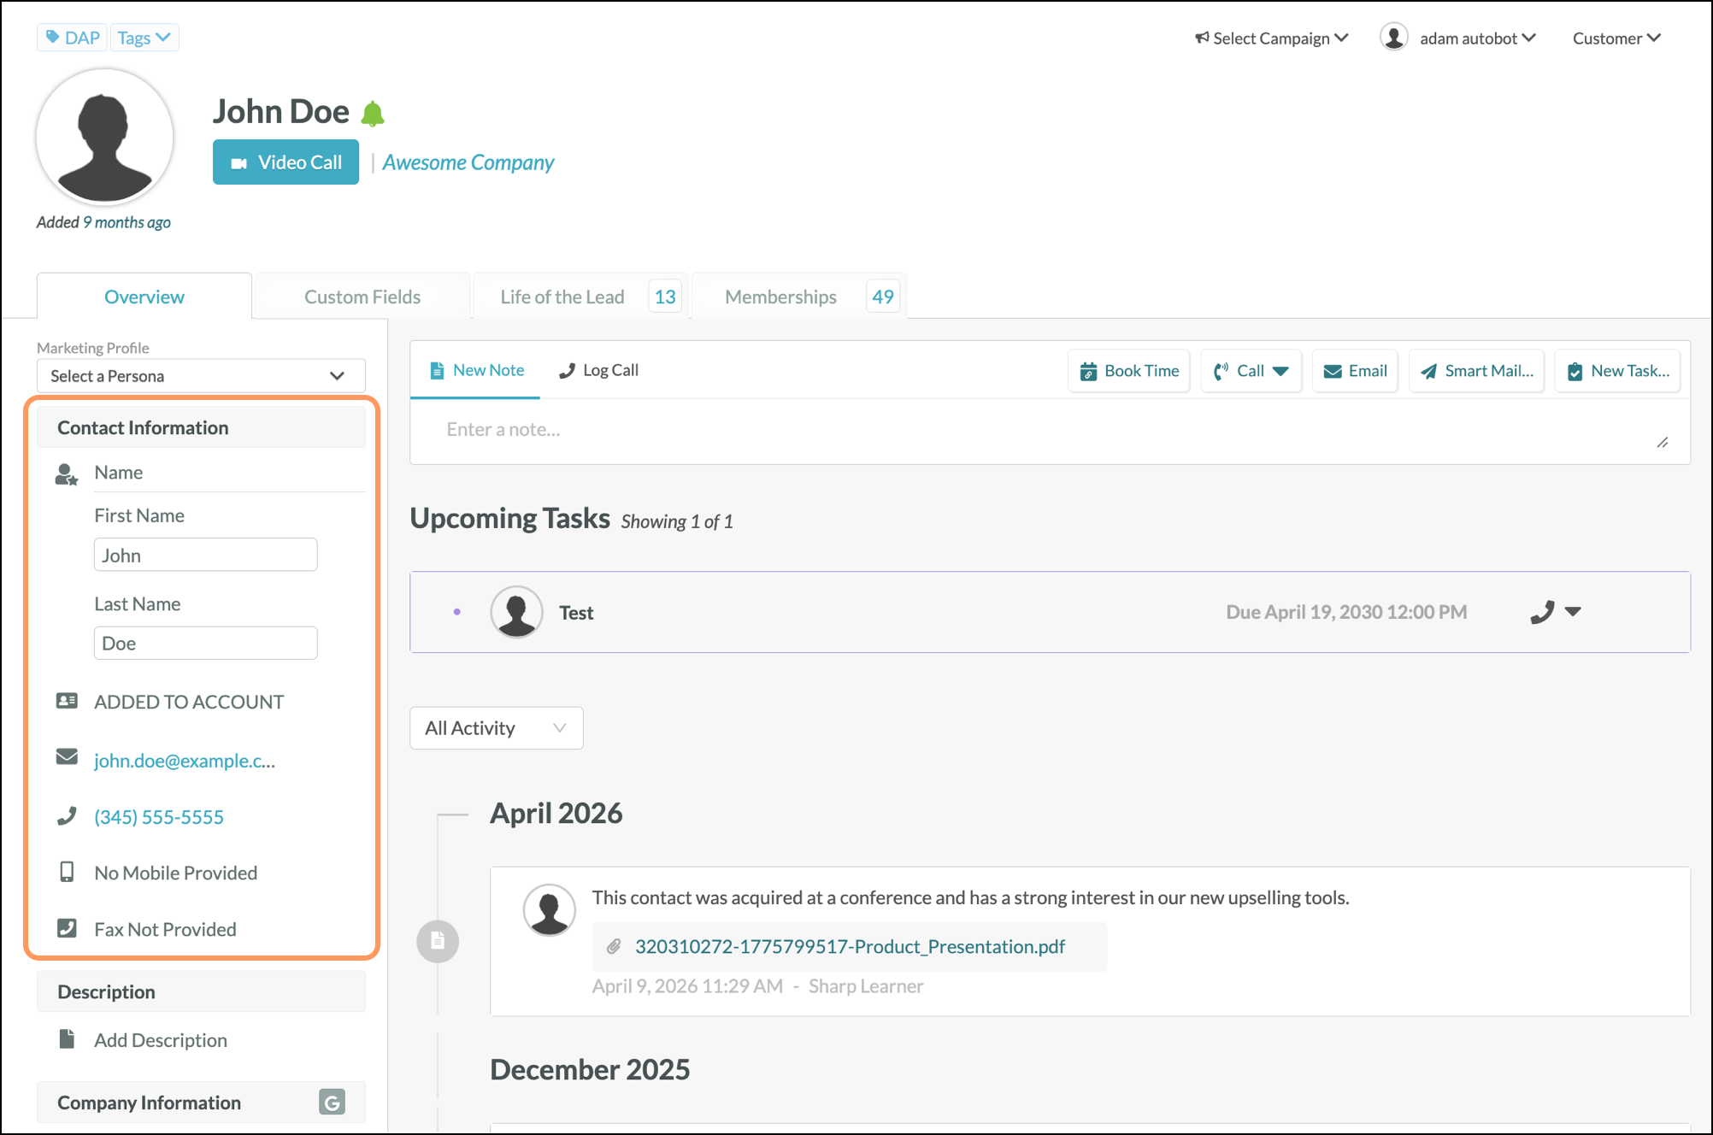Image resolution: width=1713 pixels, height=1135 pixels.
Task: Click the Due April 19, 2030 date text
Action: point(1346,612)
